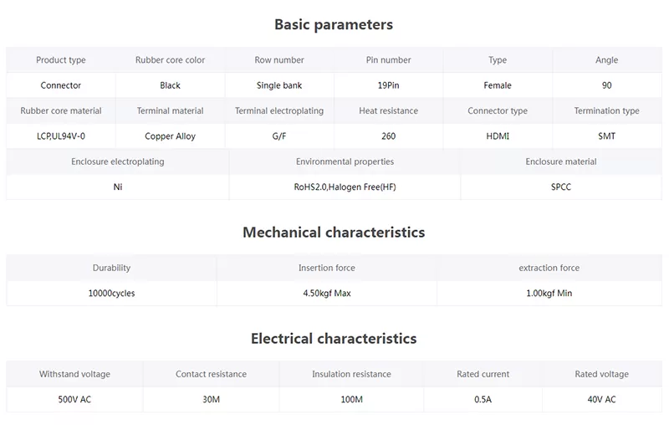Click the HDMI connector type cell
The image size is (669, 425).
point(498,136)
